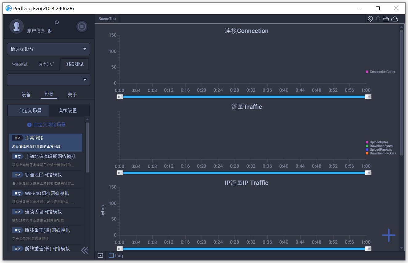This screenshot has height=263, width=408.
Task: Click right handle of Traffic chart range slider
Action: coord(368,173)
